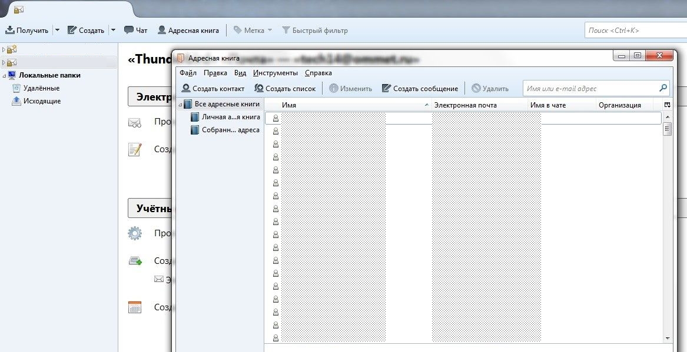Viewport: 687px width, 352px height.
Task: Click the write message notepad icon
Action: tap(134, 149)
